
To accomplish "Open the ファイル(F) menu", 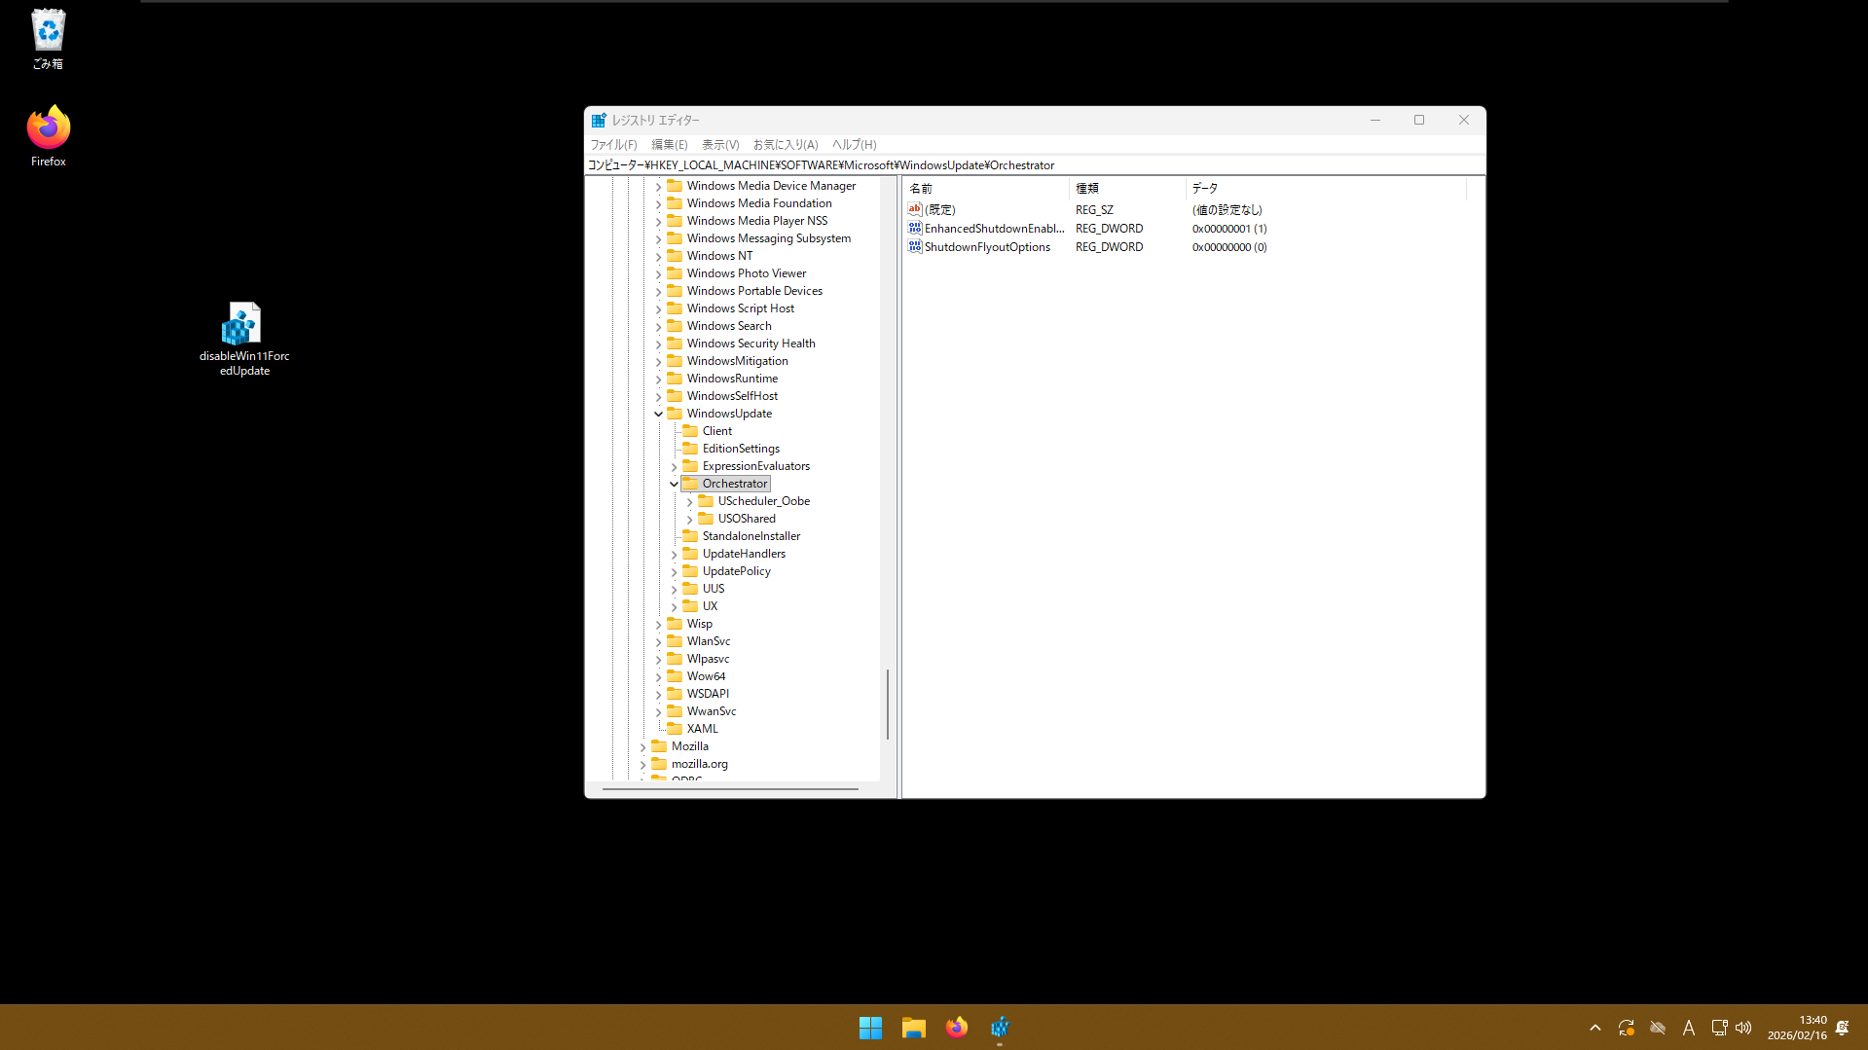I will pyautogui.click(x=613, y=145).
